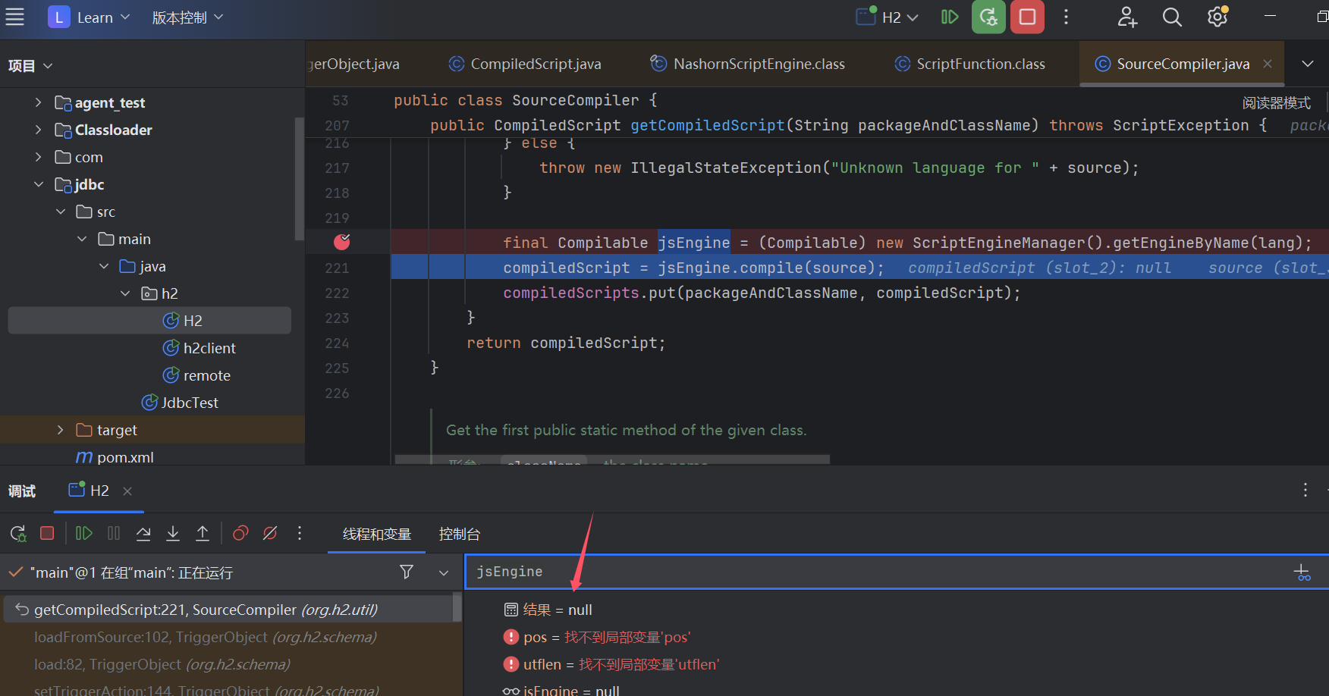Toggle the breakpoint on line 220
The height and width of the screenshot is (696, 1329).
coord(342,242)
